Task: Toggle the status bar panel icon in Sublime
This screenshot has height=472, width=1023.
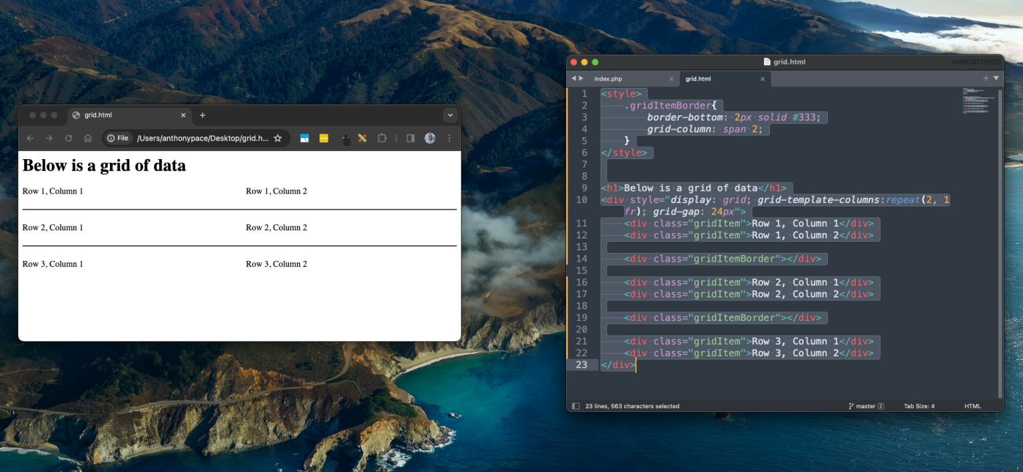Action: (577, 406)
